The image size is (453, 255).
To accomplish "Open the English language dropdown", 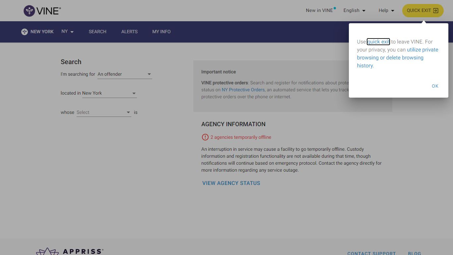I will click(x=355, y=10).
